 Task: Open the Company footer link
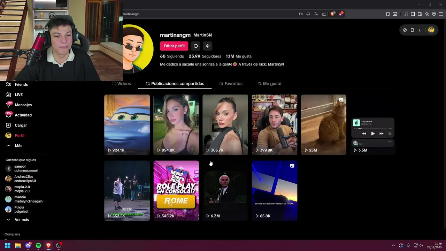[x=12, y=234]
